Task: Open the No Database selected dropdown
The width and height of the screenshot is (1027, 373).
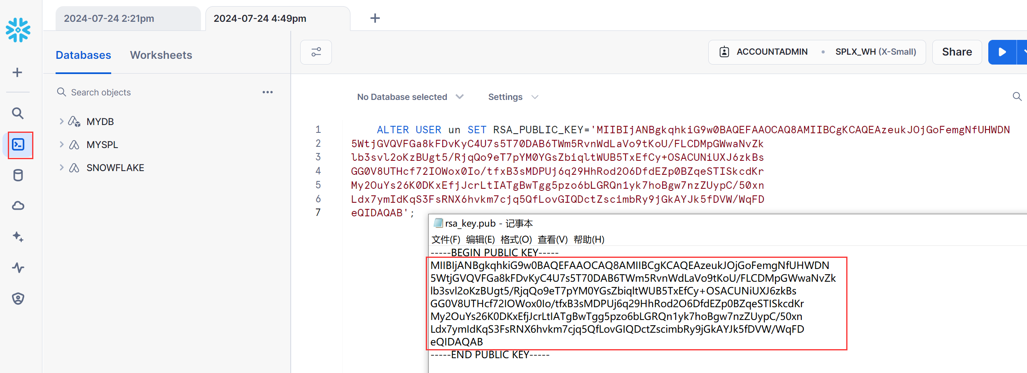Action: [410, 97]
